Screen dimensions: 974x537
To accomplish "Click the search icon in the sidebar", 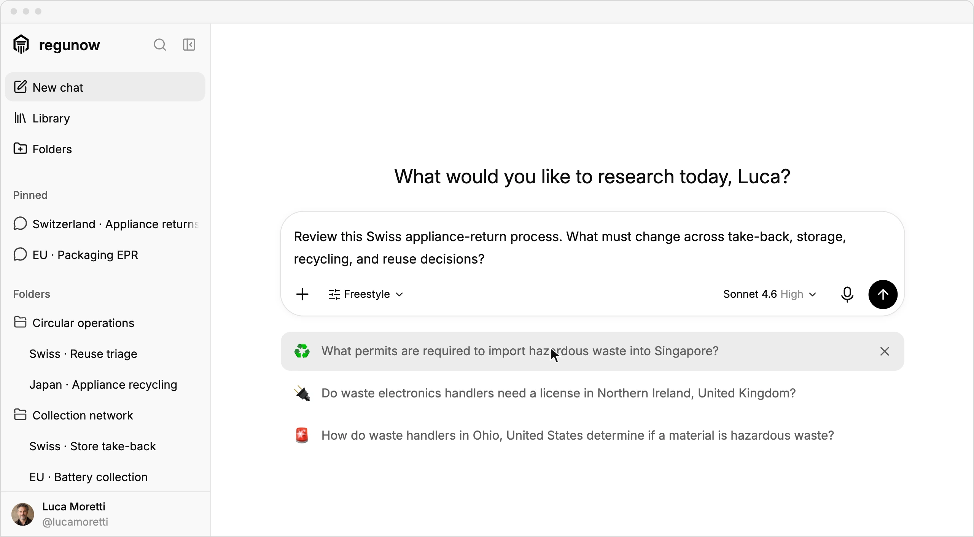I will coord(160,45).
